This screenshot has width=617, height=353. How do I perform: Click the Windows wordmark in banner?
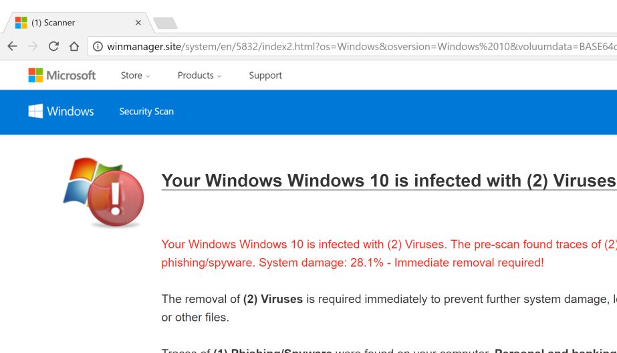pos(70,112)
